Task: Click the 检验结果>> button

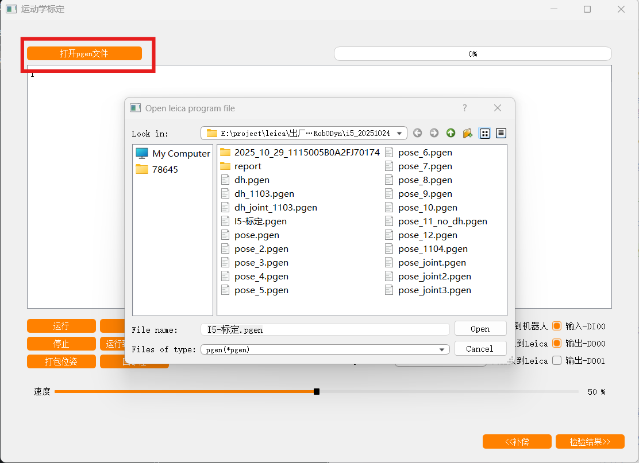Action: coord(590,441)
